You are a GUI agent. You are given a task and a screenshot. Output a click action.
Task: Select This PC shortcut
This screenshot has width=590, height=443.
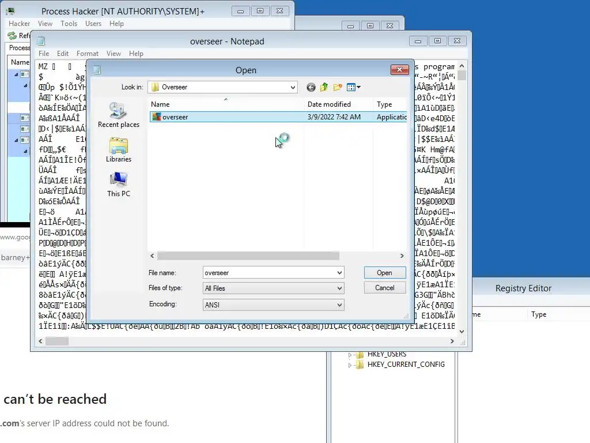[119, 184]
